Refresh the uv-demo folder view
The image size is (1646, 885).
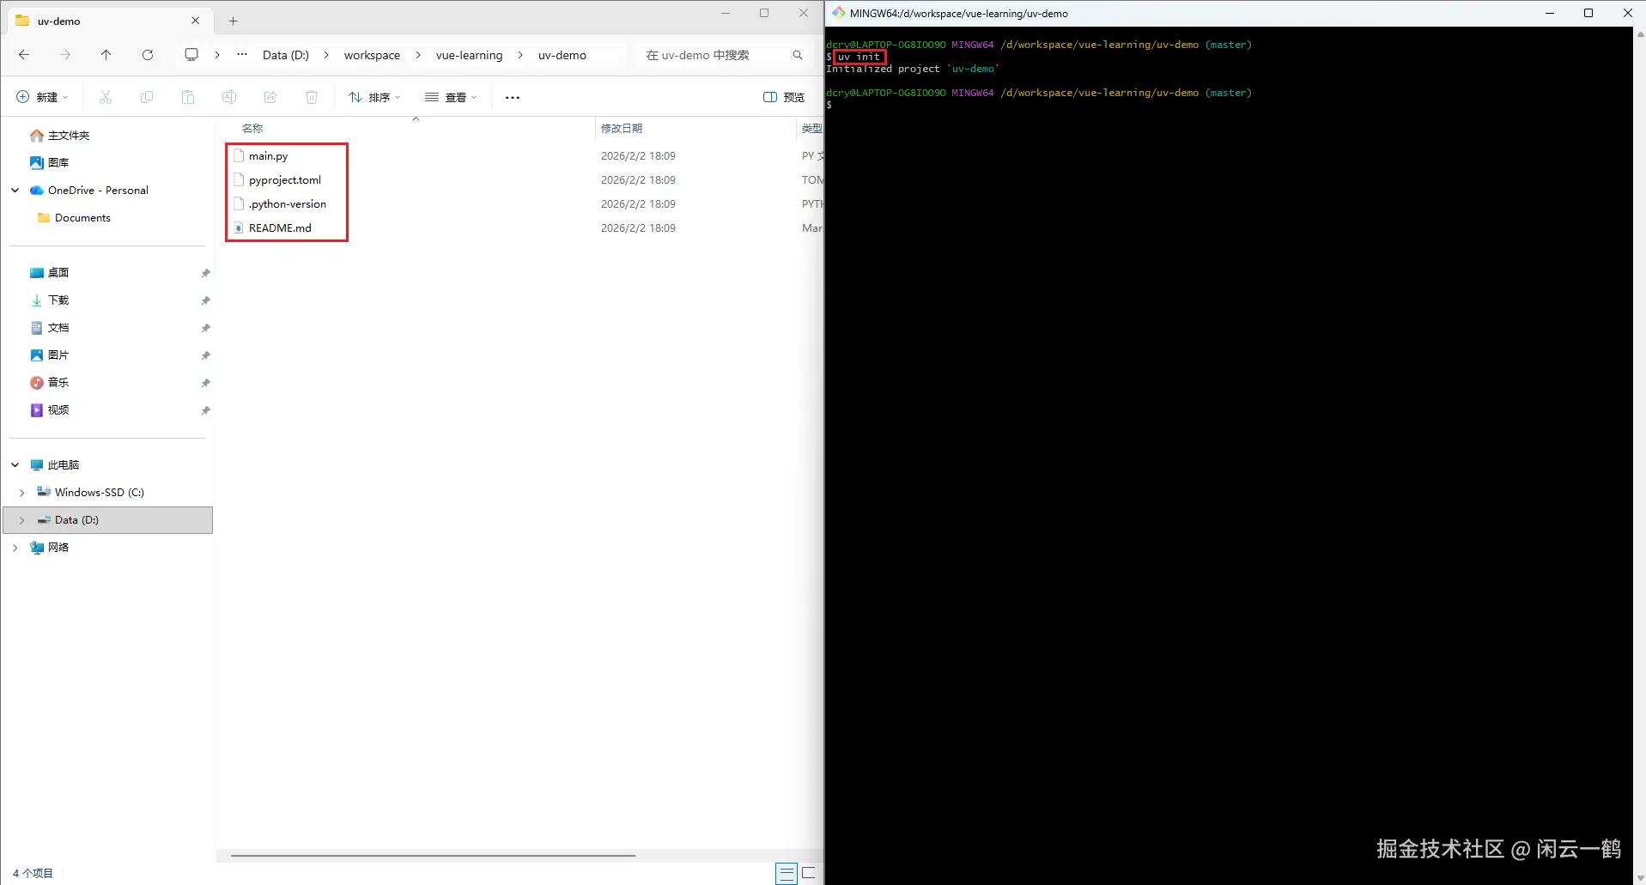pos(148,55)
